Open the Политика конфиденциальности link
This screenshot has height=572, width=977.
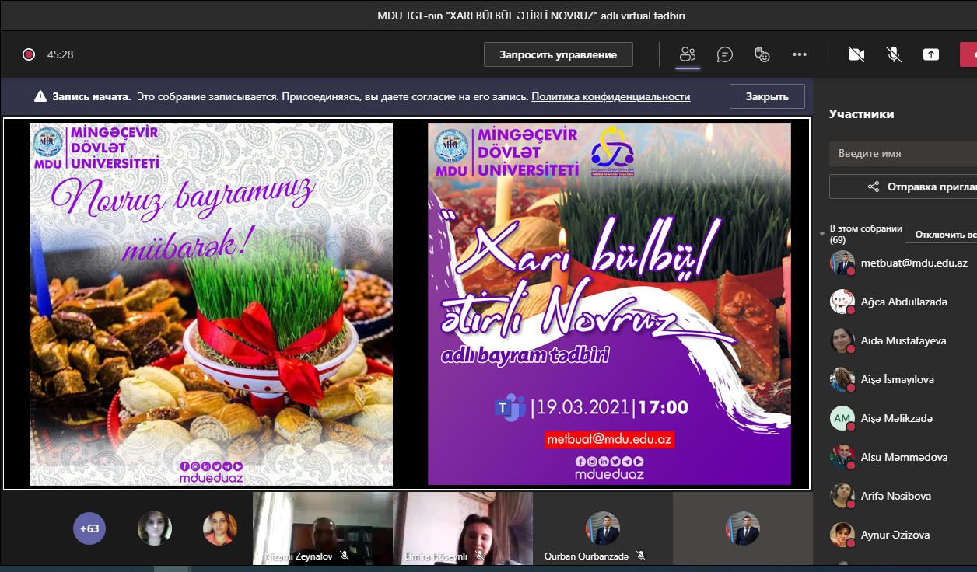tap(611, 97)
